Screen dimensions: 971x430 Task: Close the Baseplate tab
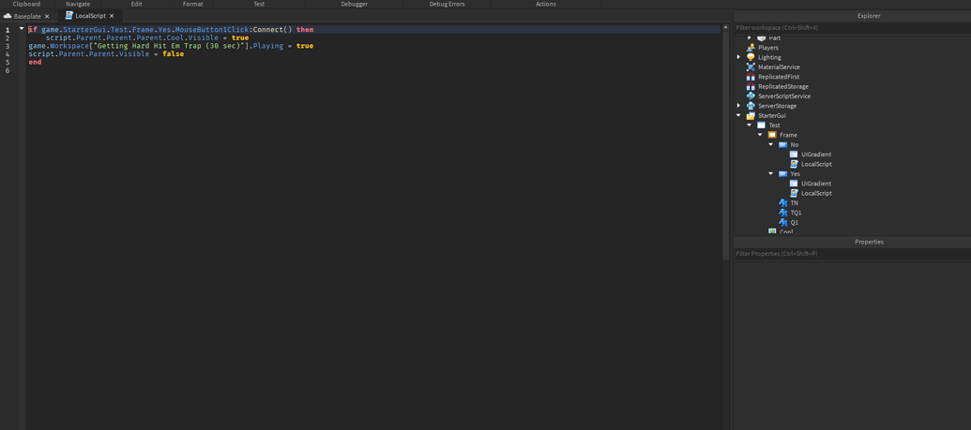(x=47, y=16)
